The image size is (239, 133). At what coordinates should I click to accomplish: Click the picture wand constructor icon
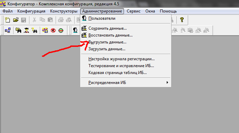coord(191,30)
